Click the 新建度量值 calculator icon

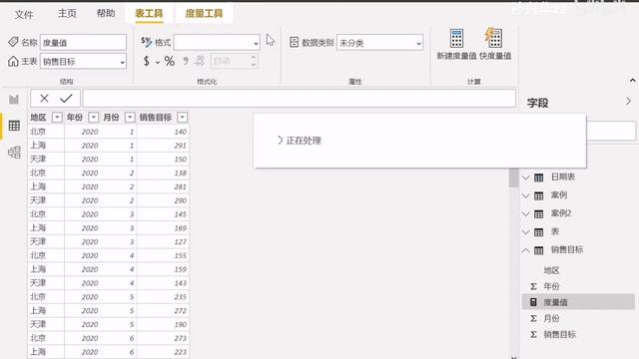pyautogui.click(x=456, y=38)
